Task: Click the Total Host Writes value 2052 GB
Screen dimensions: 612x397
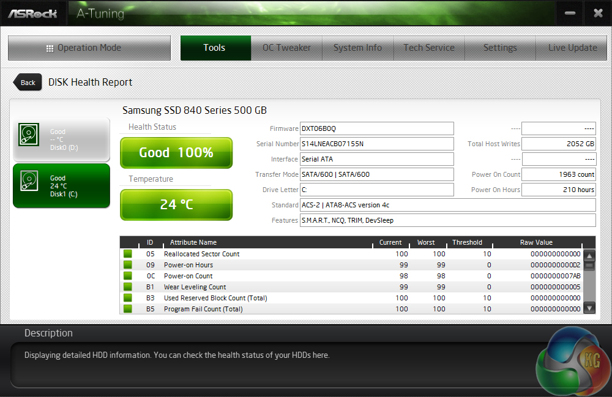Action: [x=559, y=144]
